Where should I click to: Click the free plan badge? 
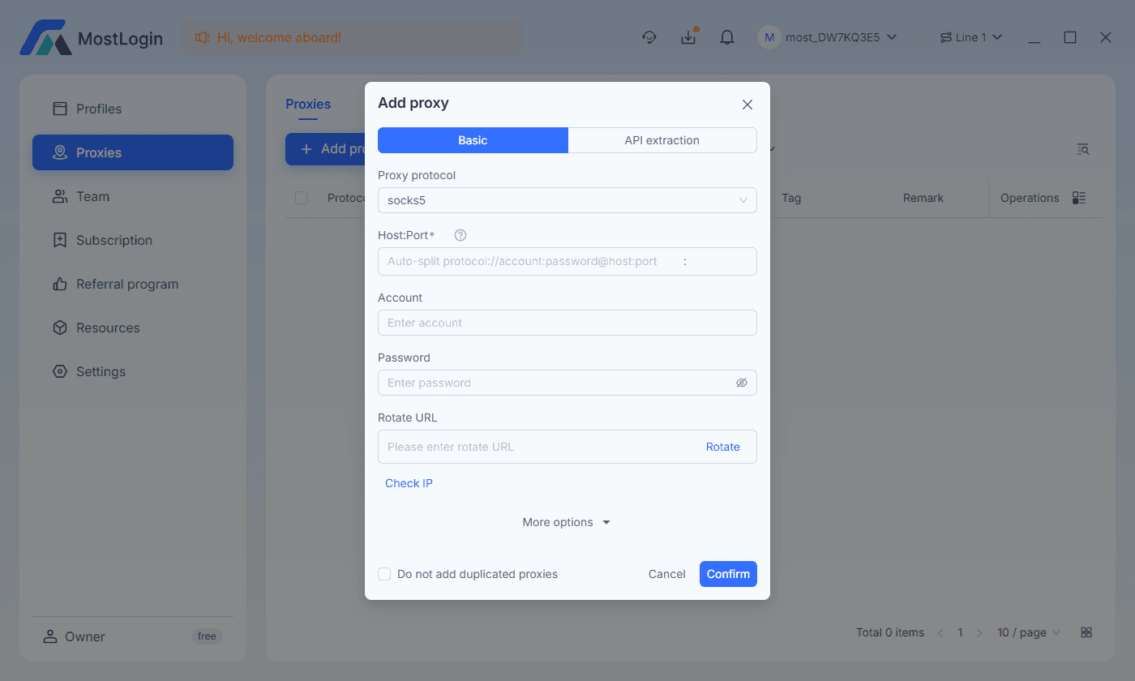(x=207, y=636)
